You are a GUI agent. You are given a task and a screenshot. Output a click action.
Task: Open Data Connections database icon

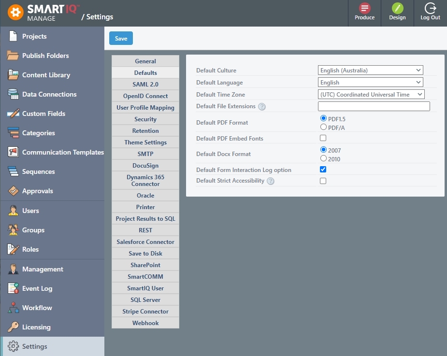(x=13, y=94)
